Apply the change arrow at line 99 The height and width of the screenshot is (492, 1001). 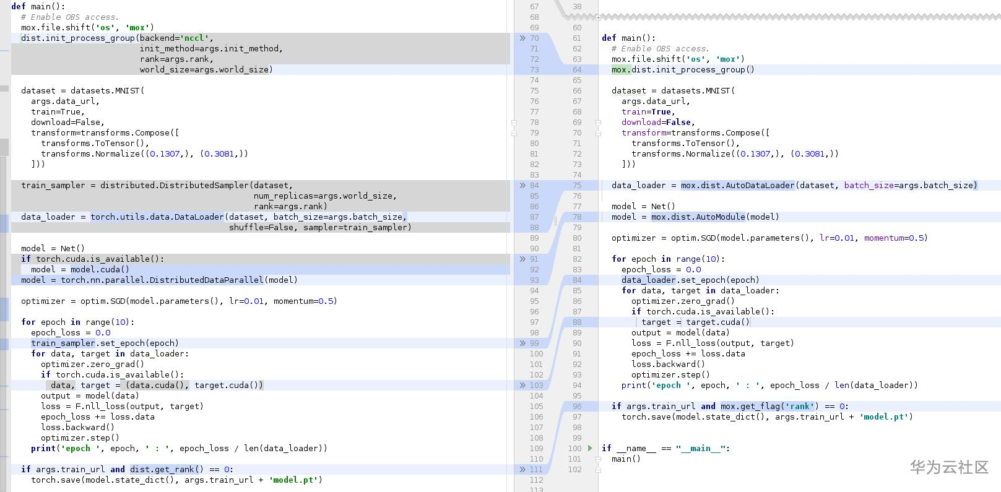[x=522, y=343]
